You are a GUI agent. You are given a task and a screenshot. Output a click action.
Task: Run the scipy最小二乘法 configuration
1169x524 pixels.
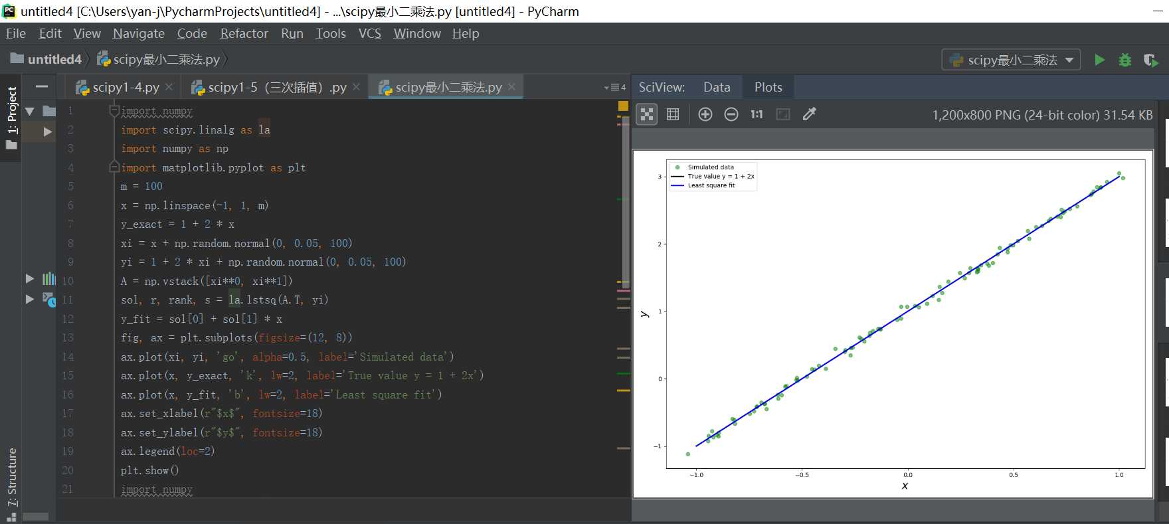[1099, 60]
